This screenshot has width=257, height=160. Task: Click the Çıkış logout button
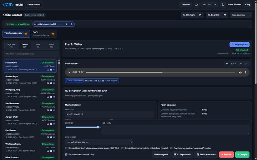tap(247, 5)
